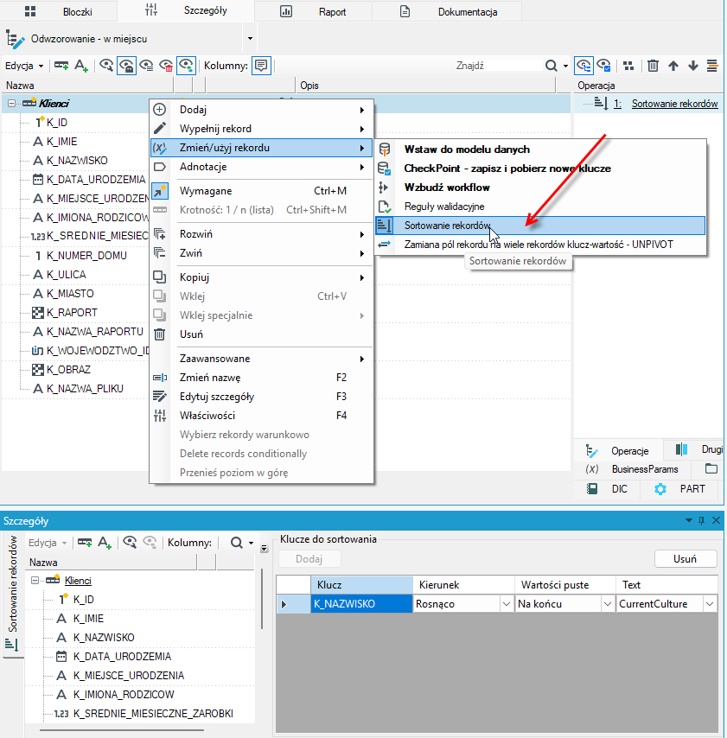This screenshot has height=738, width=727.
Task: Click the Usuń button in Klucze do sortowania
Action: tap(686, 558)
